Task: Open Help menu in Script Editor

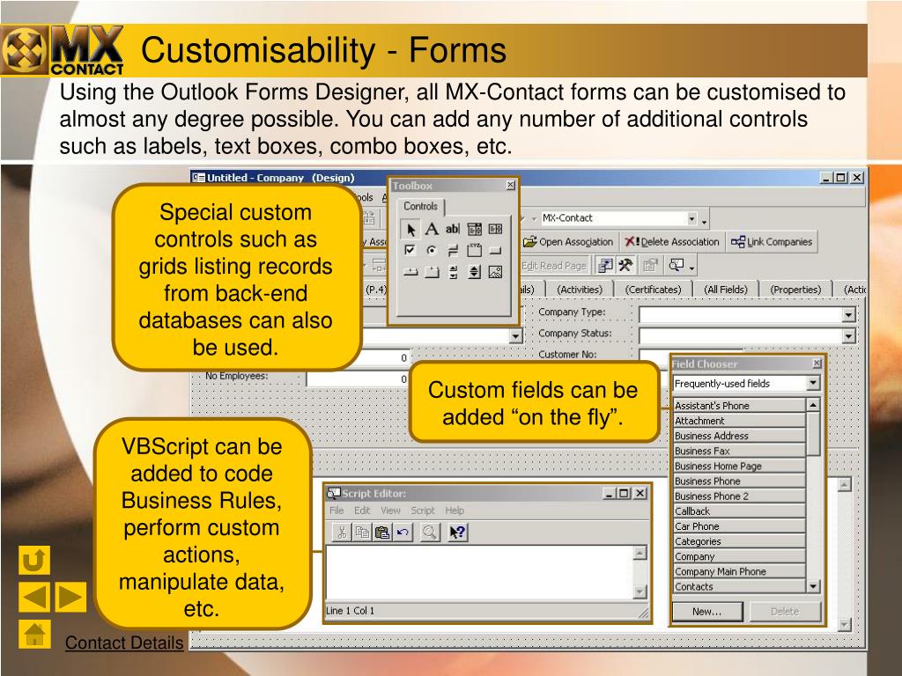Action: click(455, 511)
